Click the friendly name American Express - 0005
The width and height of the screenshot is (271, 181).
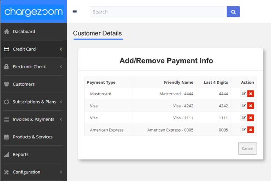(170, 130)
